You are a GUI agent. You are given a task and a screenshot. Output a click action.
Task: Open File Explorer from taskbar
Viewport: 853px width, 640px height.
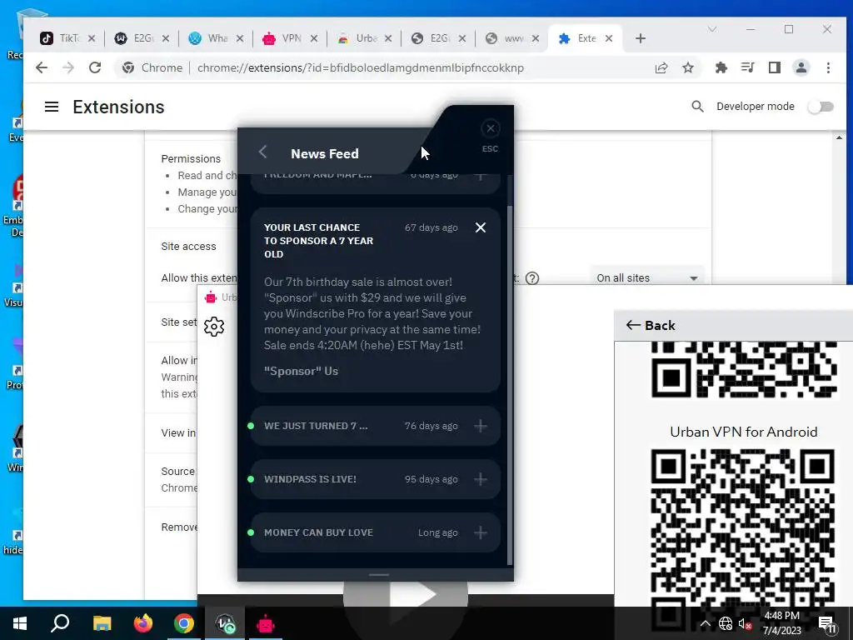pyautogui.click(x=102, y=623)
